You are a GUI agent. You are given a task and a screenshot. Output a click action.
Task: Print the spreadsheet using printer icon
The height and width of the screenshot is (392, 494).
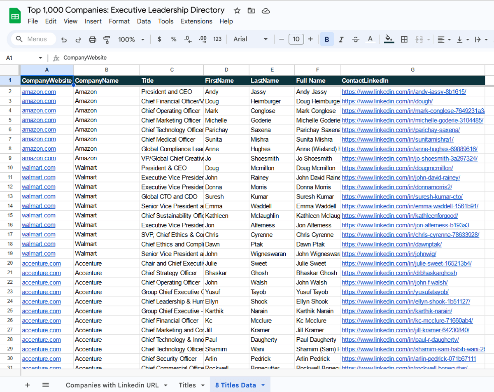pos(93,40)
